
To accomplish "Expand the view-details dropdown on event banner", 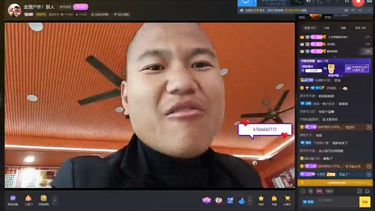I will pos(335,76).
